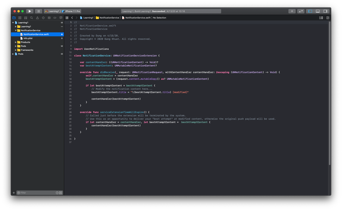Click NotificationService in the jump bar
The image size is (342, 210).
pos(109,18)
